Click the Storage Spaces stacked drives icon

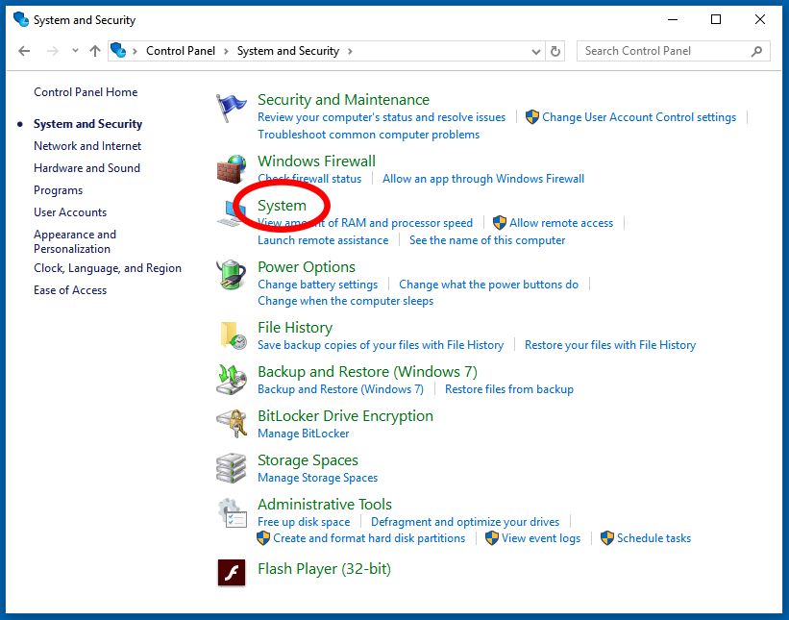tap(232, 468)
